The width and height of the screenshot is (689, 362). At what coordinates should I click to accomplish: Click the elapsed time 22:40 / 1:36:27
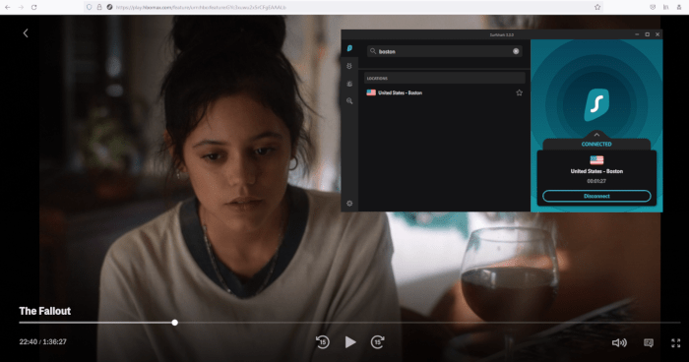(42, 341)
